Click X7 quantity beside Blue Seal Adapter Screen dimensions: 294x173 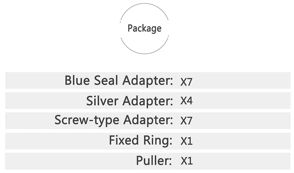[186, 82]
